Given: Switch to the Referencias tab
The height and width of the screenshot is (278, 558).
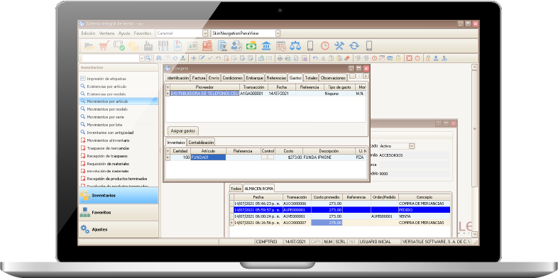Looking at the screenshot, I should [x=276, y=77].
